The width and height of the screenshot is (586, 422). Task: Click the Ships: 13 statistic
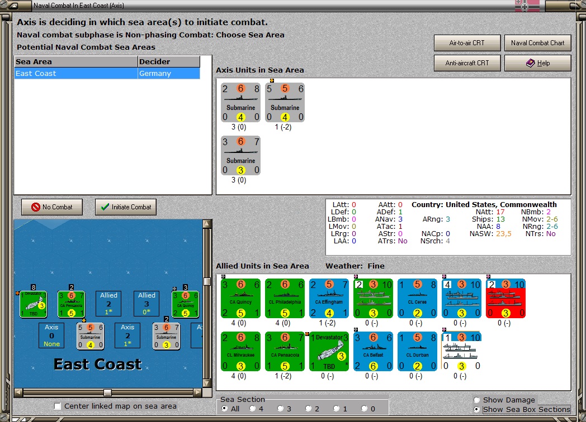click(488, 219)
